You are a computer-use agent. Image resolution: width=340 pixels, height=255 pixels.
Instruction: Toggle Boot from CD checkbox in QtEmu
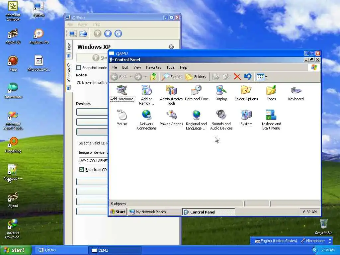(82, 170)
